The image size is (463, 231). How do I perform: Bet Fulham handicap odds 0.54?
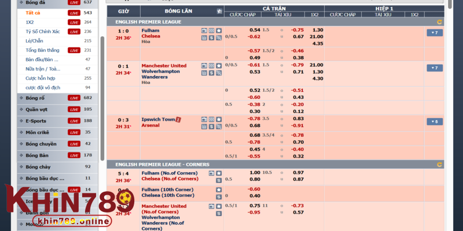point(255,30)
